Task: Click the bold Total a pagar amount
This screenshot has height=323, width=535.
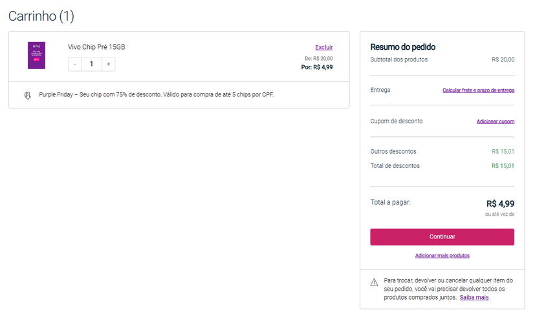Action: point(500,203)
